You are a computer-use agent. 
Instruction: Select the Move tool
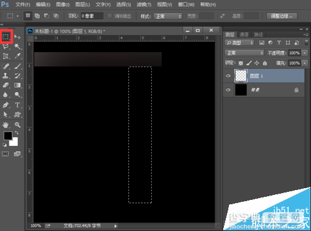(x=17, y=37)
